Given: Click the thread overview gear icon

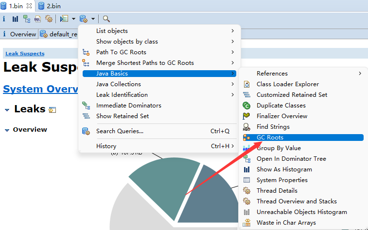Looking at the screenshot, I should [49, 19].
